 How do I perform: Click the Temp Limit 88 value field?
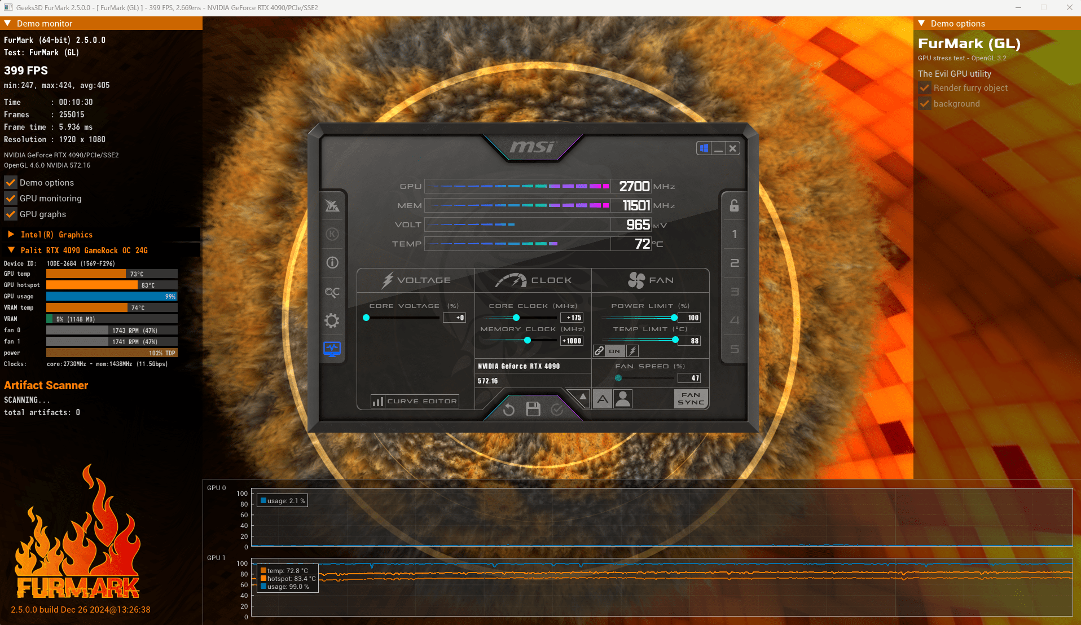coord(689,341)
